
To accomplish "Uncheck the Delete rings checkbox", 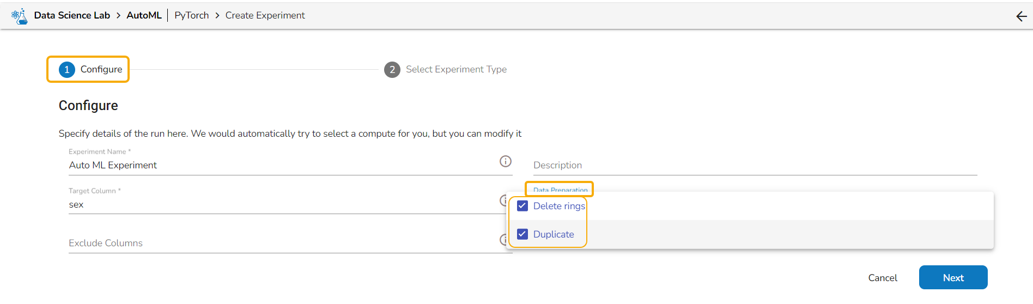I will click(522, 206).
